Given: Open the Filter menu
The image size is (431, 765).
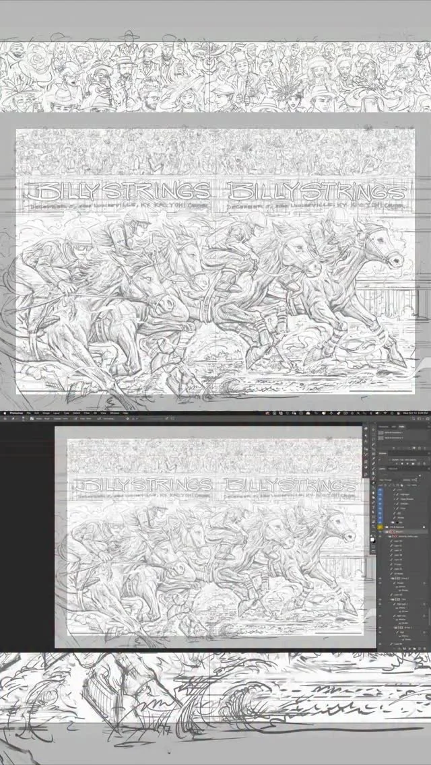Looking at the screenshot, I should point(86,413).
